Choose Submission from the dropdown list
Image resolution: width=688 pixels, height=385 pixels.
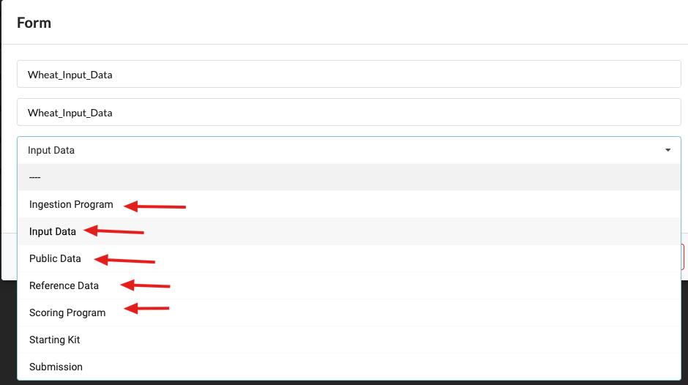[56, 367]
